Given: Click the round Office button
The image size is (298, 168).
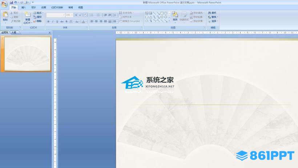Looking at the screenshot, I should pos(4,5).
